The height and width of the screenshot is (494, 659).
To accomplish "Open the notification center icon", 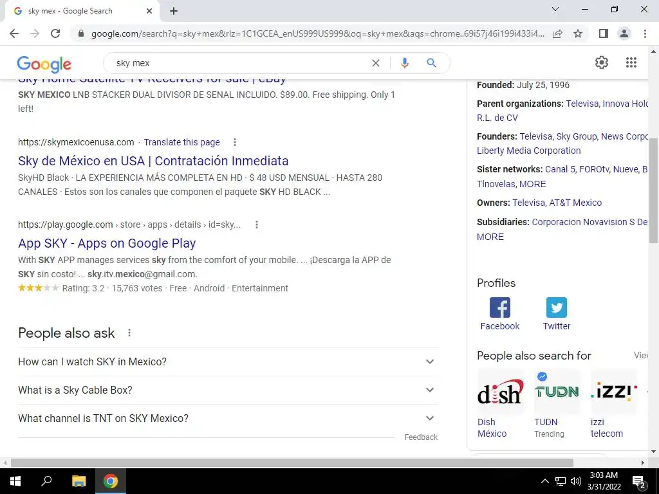I will coord(638,481).
